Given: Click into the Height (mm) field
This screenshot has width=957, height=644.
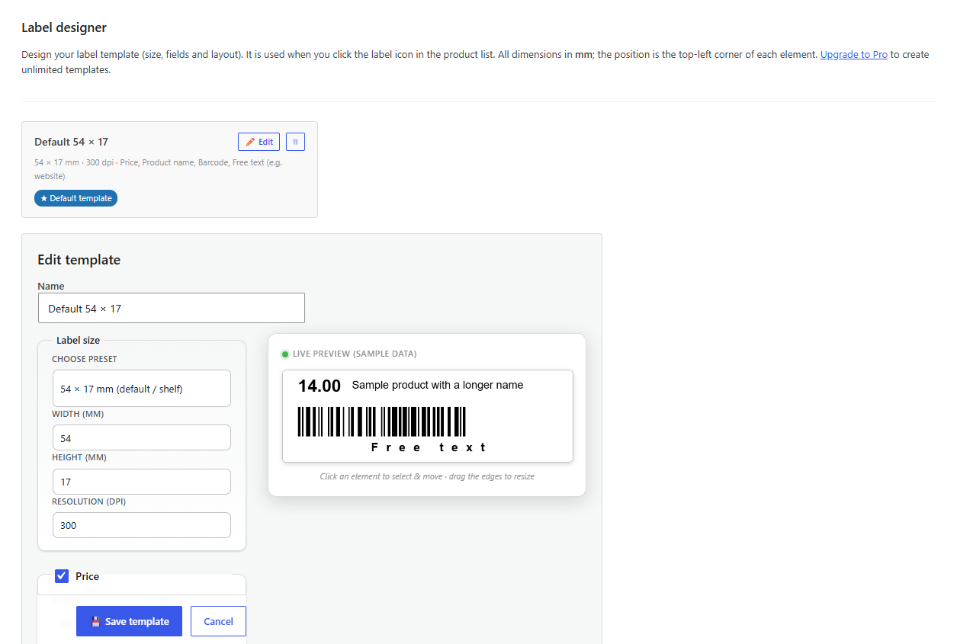Looking at the screenshot, I should (142, 482).
